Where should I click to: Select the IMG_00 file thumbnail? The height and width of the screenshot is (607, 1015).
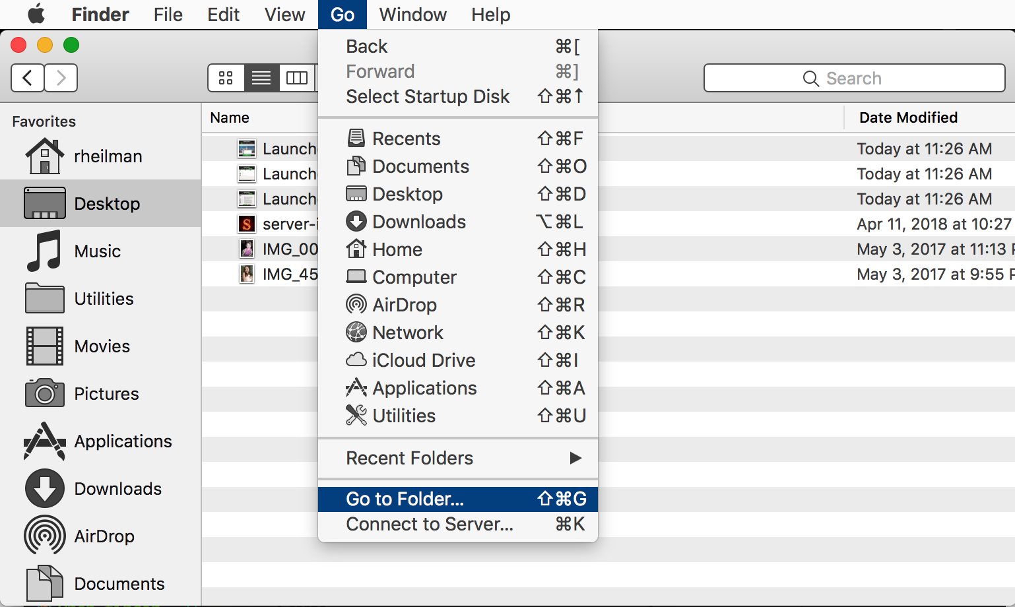(246, 249)
